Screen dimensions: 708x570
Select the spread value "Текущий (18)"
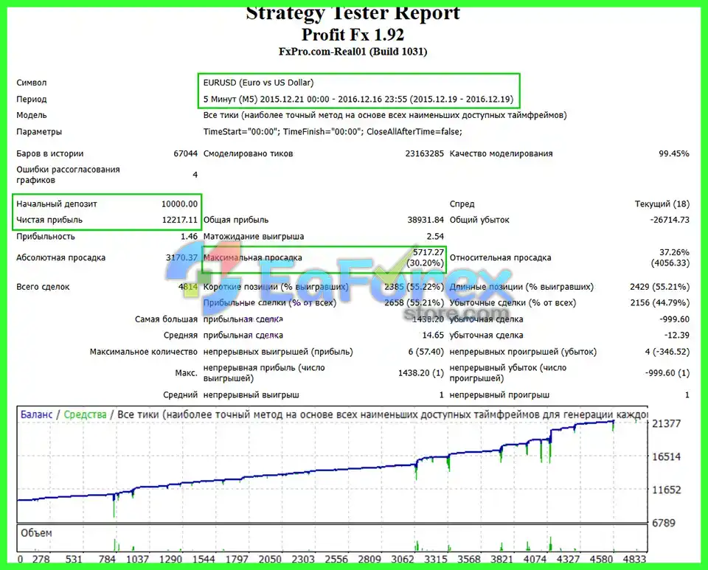tap(662, 204)
